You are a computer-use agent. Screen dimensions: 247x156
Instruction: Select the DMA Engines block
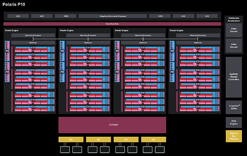234,122
